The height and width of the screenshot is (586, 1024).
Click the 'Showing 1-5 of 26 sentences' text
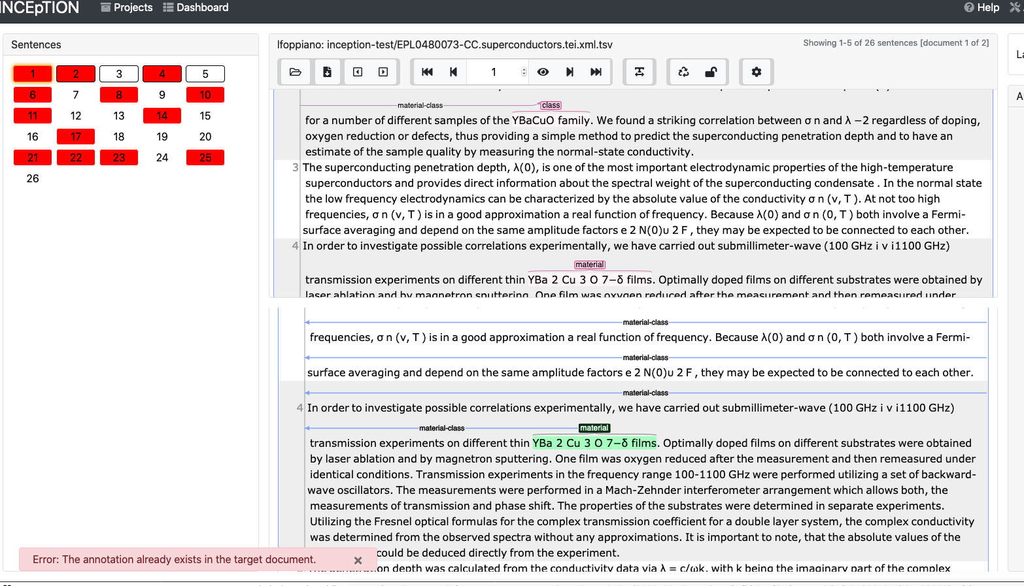[x=896, y=42]
